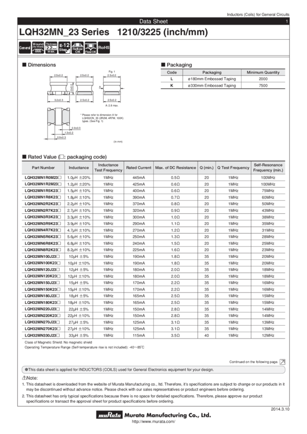Click the Rated Current column header
The image size is (307, 434).
pyautogui.click(x=139, y=168)
